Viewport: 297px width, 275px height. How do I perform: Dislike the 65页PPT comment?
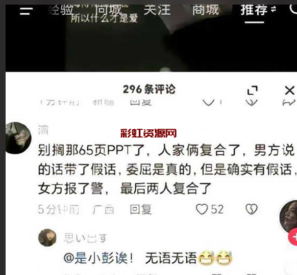point(252,209)
